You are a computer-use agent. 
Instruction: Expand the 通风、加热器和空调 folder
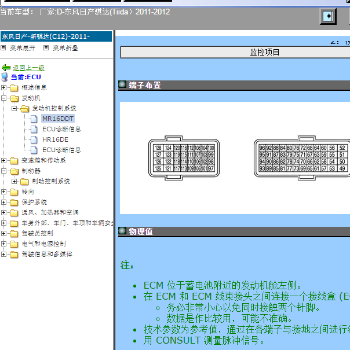(x=3, y=212)
